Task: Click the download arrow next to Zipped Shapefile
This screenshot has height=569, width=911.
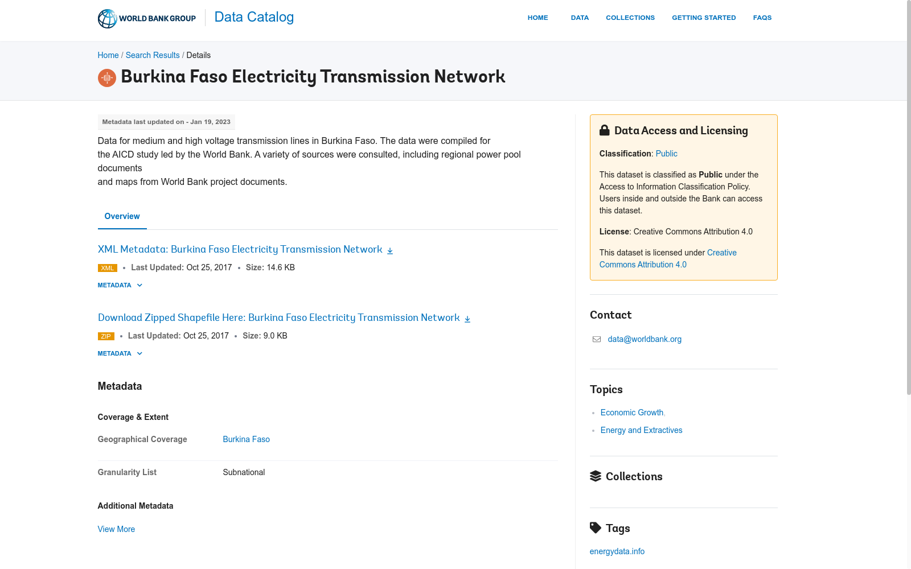Action: (467, 319)
